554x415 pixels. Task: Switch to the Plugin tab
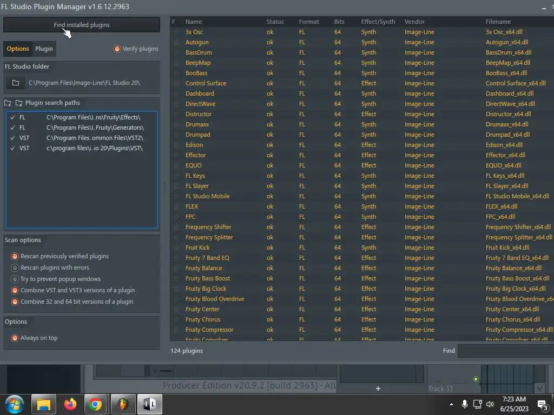(x=44, y=49)
